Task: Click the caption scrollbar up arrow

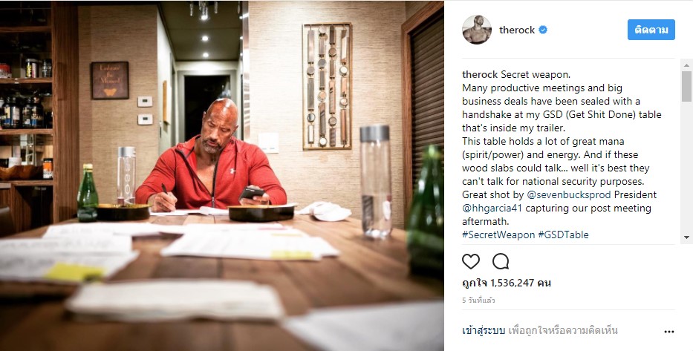Action: pos(686,65)
